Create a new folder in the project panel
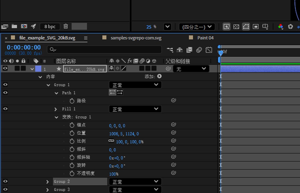The width and height of the screenshot is (300, 193). tap(14, 26)
